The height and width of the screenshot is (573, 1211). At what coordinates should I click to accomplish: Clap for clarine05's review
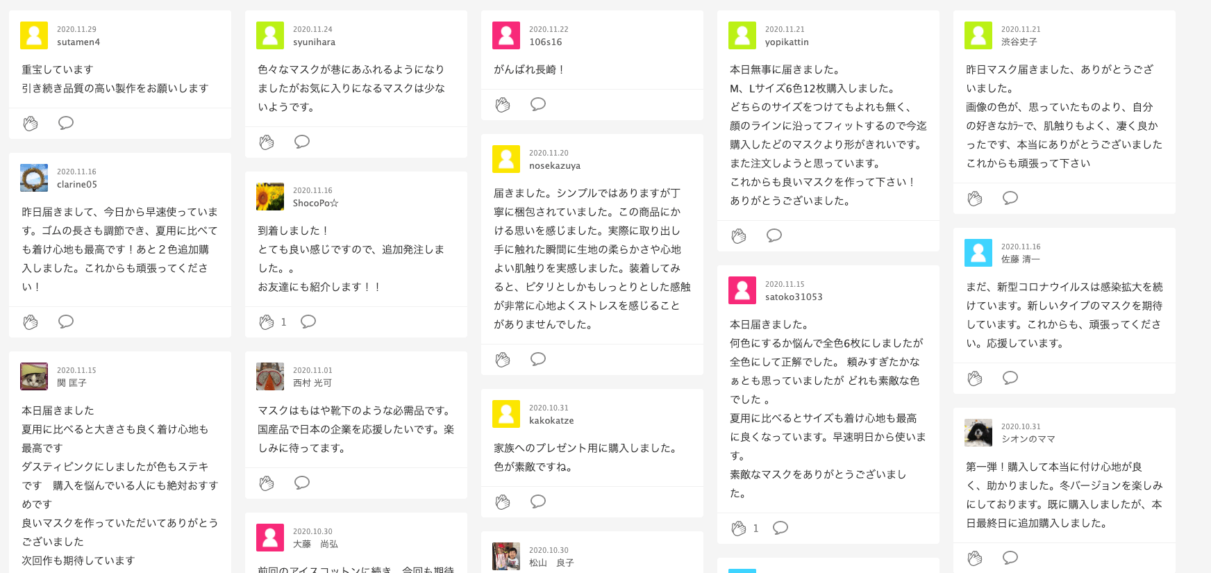31,322
